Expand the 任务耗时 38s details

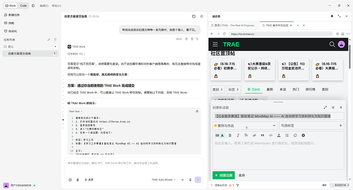[x=76, y=54]
